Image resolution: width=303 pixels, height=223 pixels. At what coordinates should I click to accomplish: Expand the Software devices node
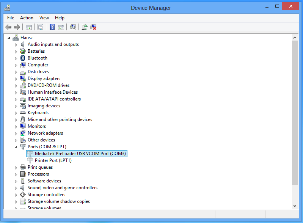tap(16, 181)
